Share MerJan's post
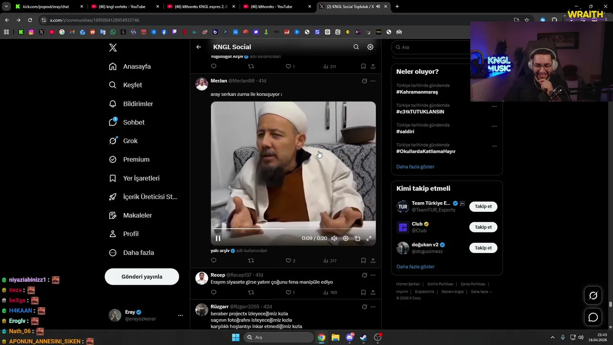Screen dimensions: 613x345 pos(373,261)
